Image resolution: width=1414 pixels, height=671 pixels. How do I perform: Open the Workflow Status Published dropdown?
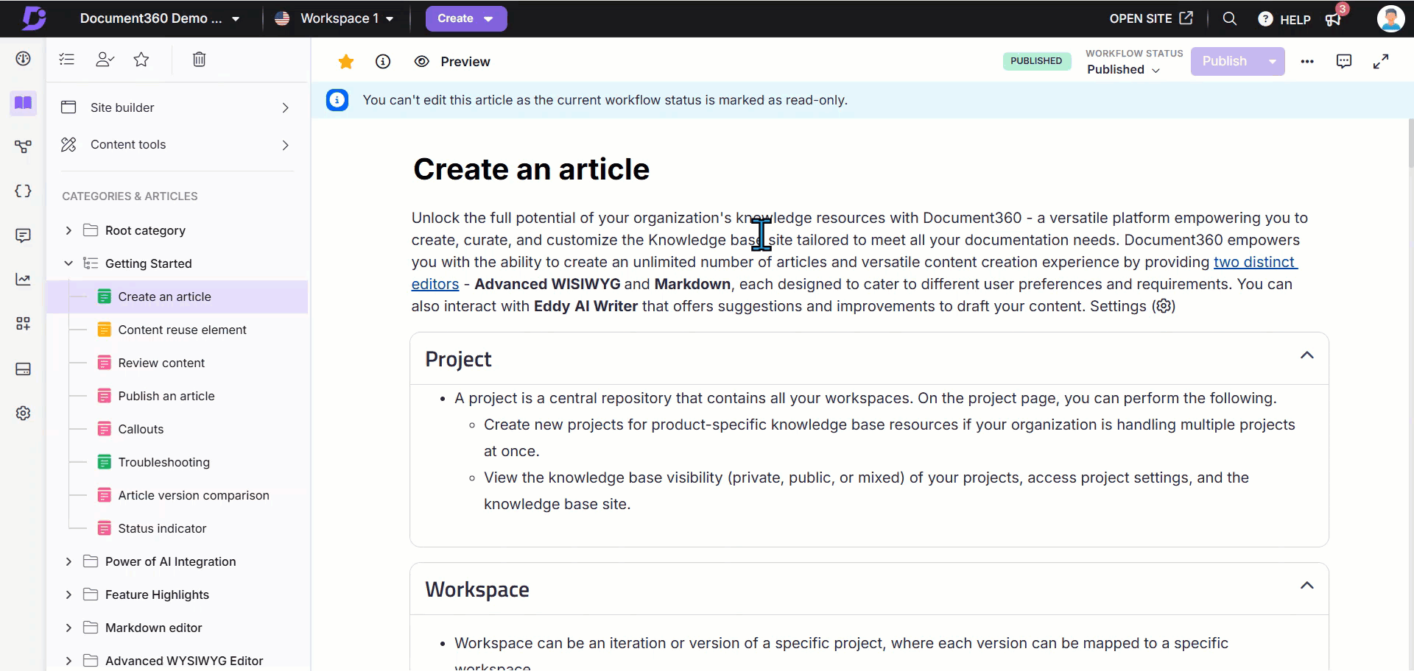coord(1124,69)
